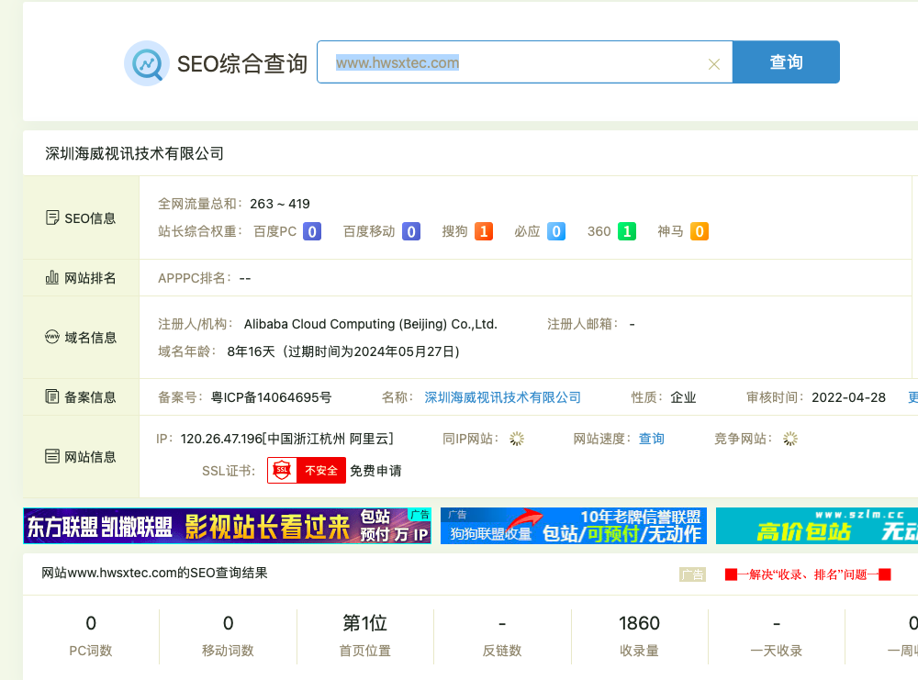Viewport: 918px width, 680px height.
Task: Click the 百度PC weight badge
Action: [x=312, y=231]
